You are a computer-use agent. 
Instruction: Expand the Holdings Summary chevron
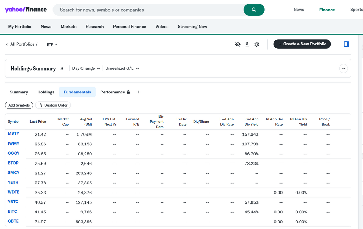tap(343, 68)
